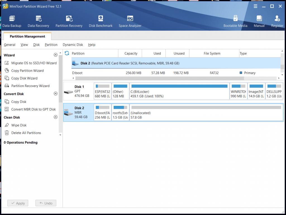Click the MiniTool app logo in title bar
Screen dimensions: 286x215
pyautogui.click(x=6, y=6)
